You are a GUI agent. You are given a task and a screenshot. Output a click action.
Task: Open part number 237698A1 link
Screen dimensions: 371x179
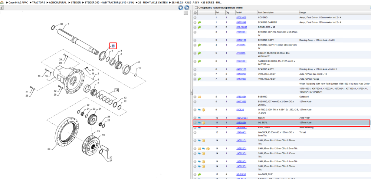coord(242,32)
